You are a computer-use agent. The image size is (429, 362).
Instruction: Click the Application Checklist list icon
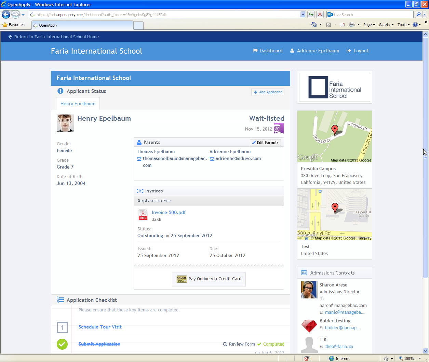(61, 300)
